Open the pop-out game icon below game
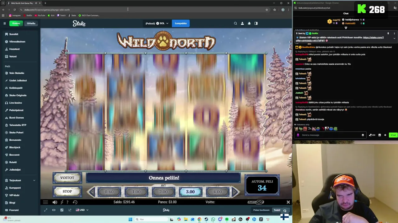Screen dimensions: 398x223 click(70, 210)
